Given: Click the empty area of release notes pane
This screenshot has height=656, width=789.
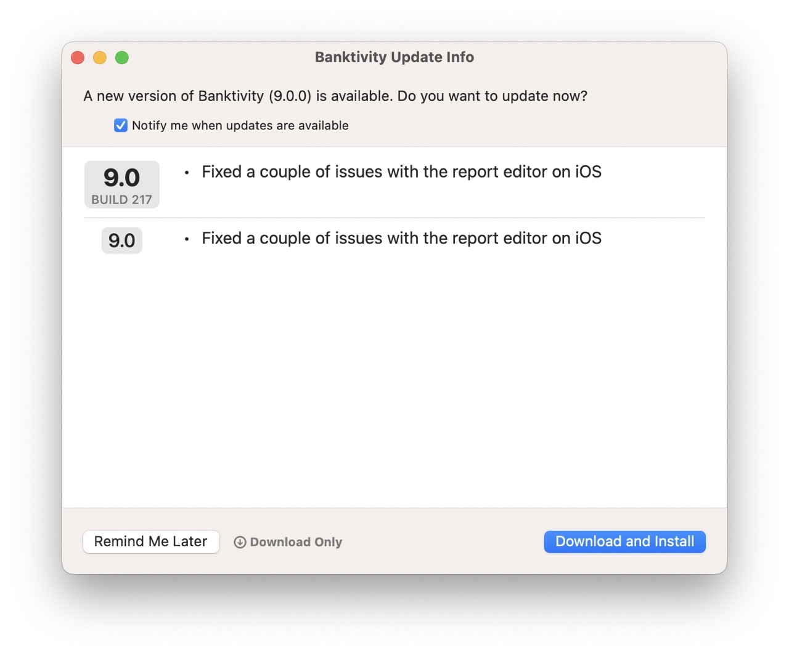Looking at the screenshot, I should pos(394,382).
